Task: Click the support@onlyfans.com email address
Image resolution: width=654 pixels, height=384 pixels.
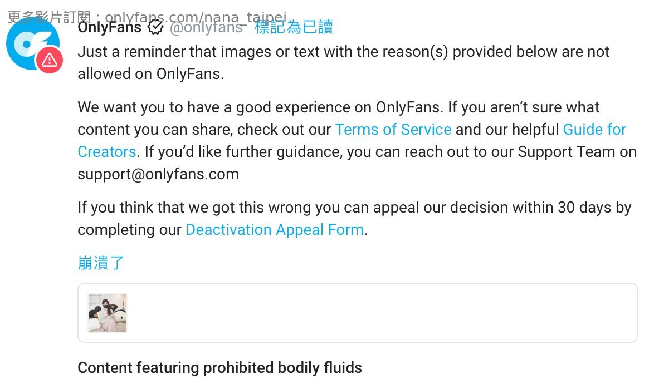Action: pos(158,174)
